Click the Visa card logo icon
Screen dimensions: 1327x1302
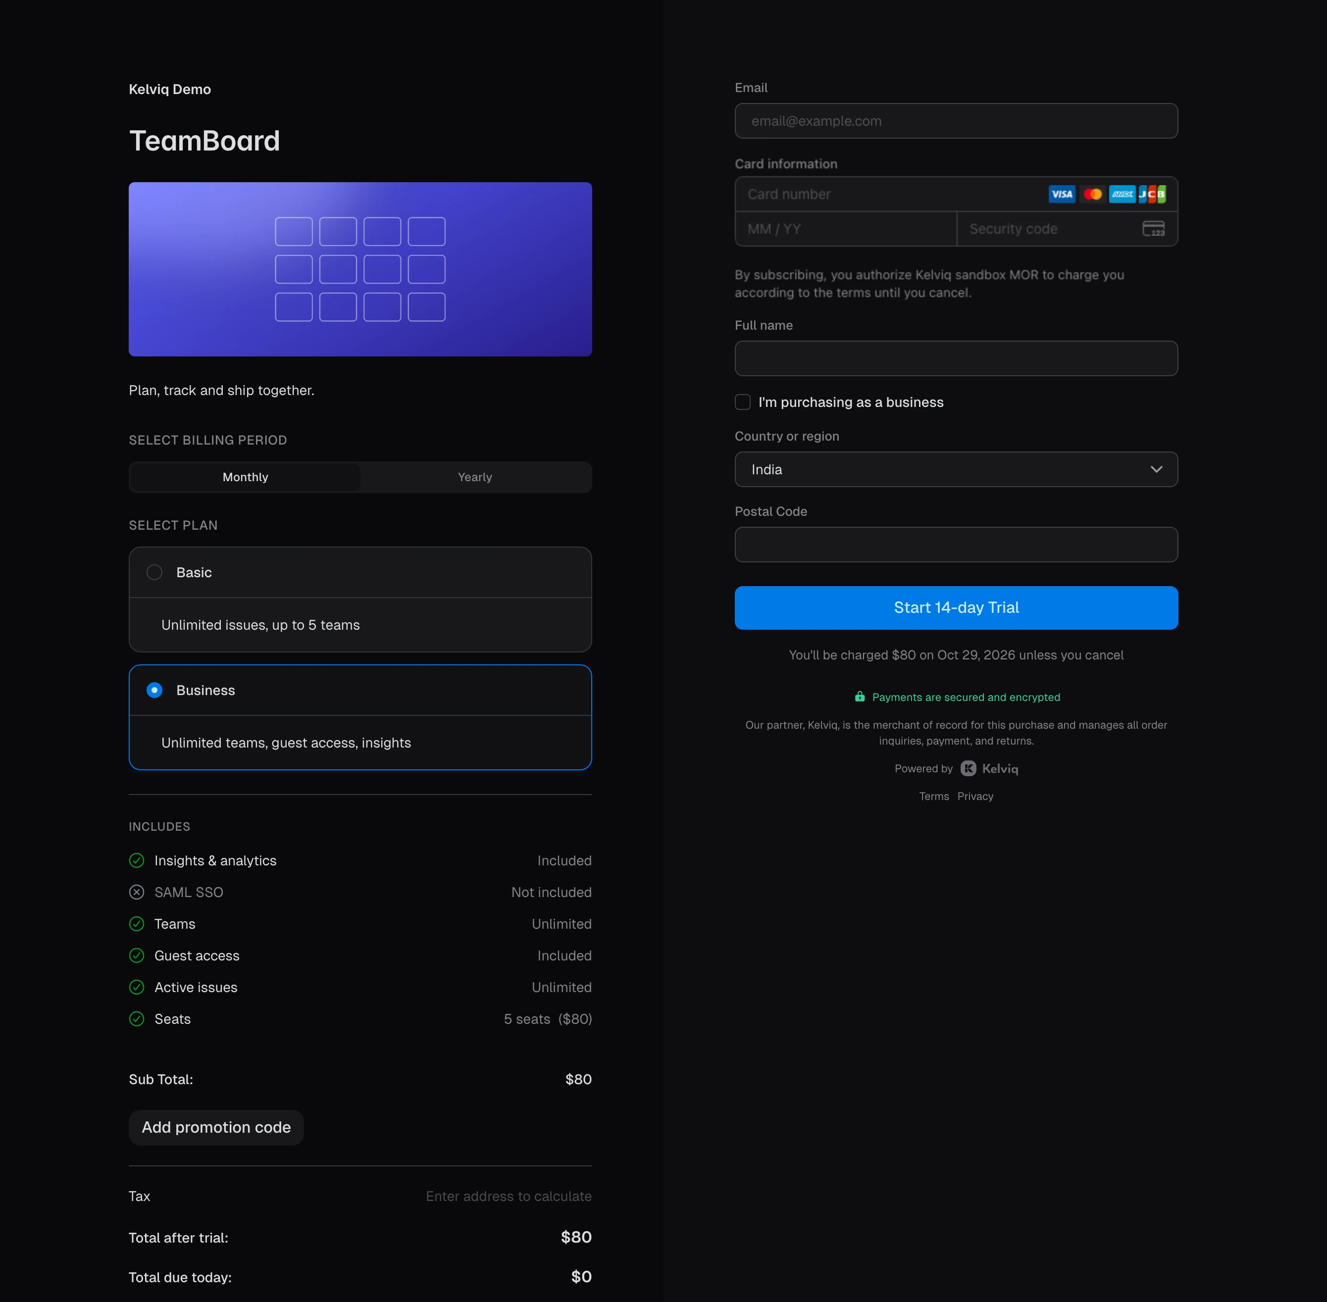tap(1062, 194)
